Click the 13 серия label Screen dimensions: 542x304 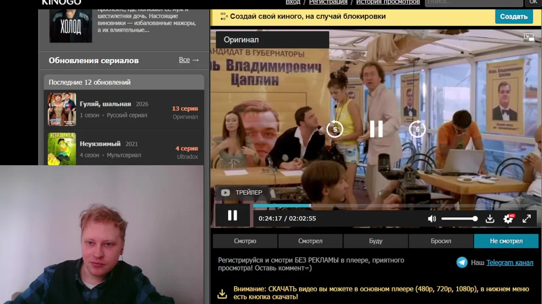[x=185, y=109]
